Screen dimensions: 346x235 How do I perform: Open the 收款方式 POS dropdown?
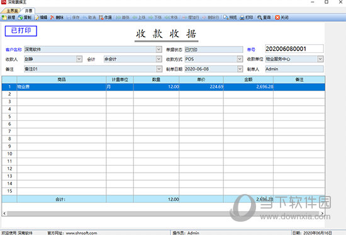click(x=240, y=59)
